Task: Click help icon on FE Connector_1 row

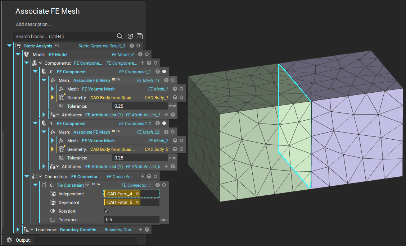Action: click(157, 185)
